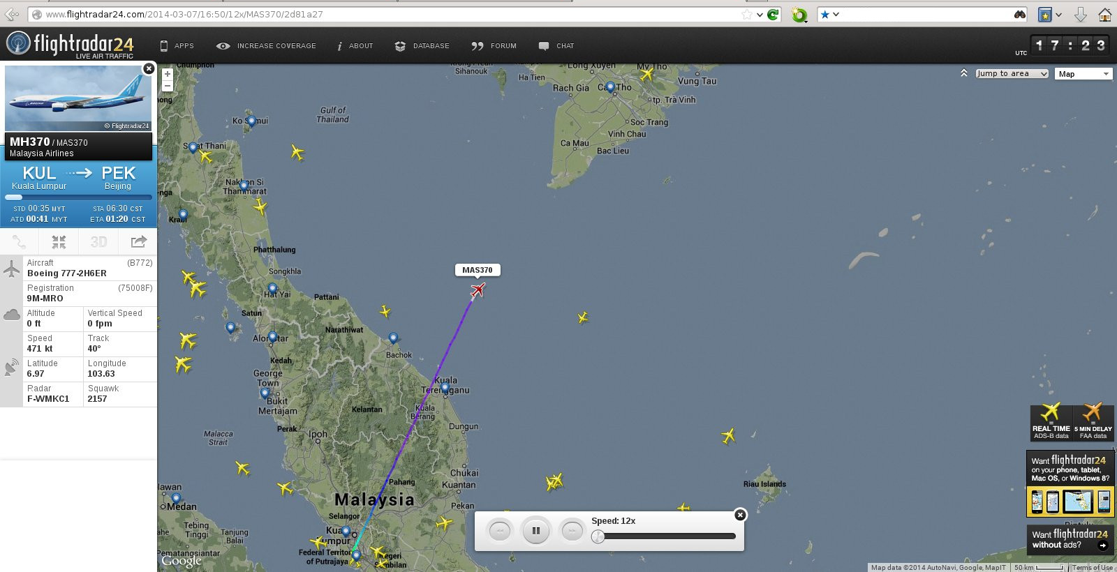1117x572 pixels.
Task: Select 5 Min Delay FAA data legend
Action: (1093, 422)
